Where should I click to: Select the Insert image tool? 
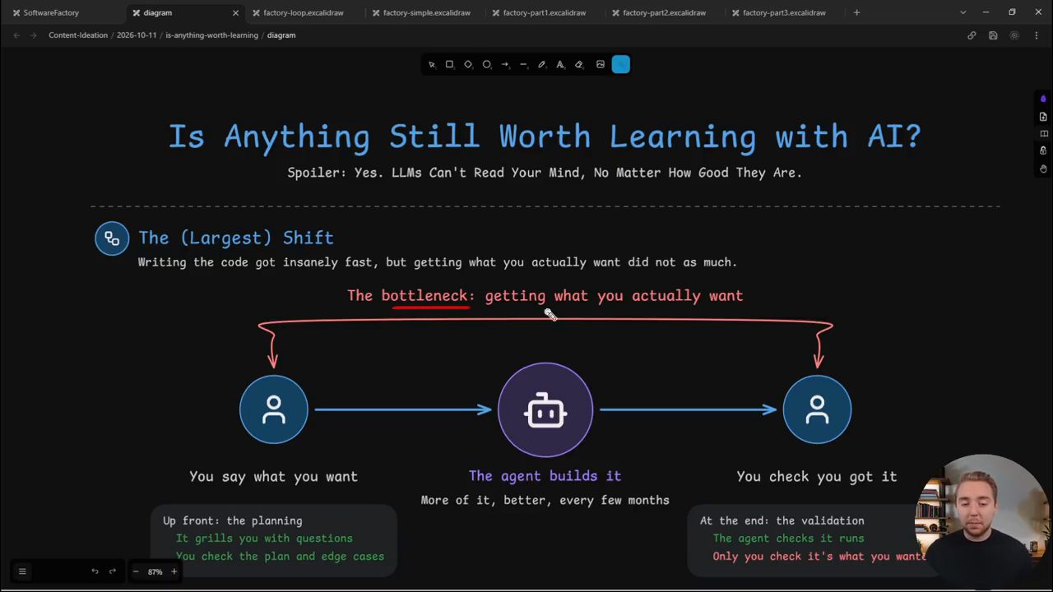pos(601,64)
